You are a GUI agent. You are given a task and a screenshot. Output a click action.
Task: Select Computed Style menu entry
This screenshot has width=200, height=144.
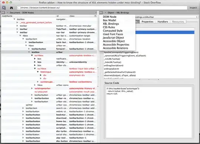tap(113, 31)
